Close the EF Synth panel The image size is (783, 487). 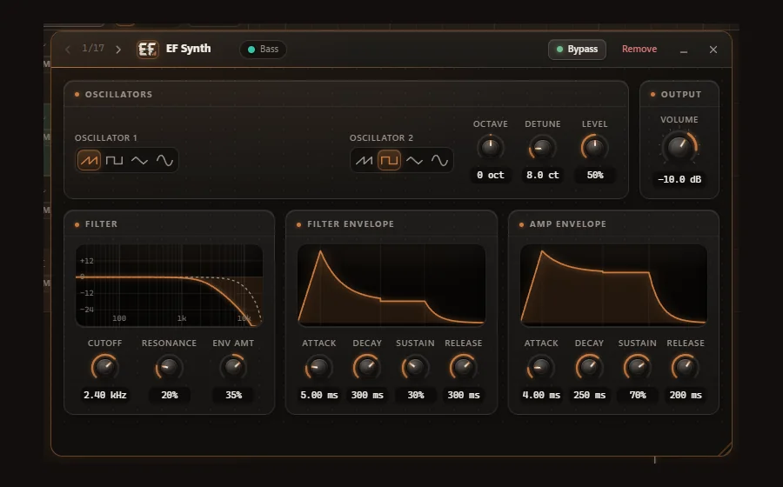click(x=713, y=50)
